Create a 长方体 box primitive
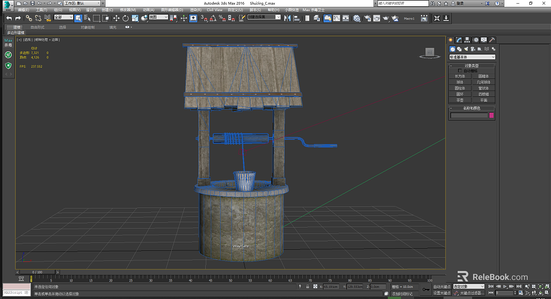The height and width of the screenshot is (299, 551). 460,76
